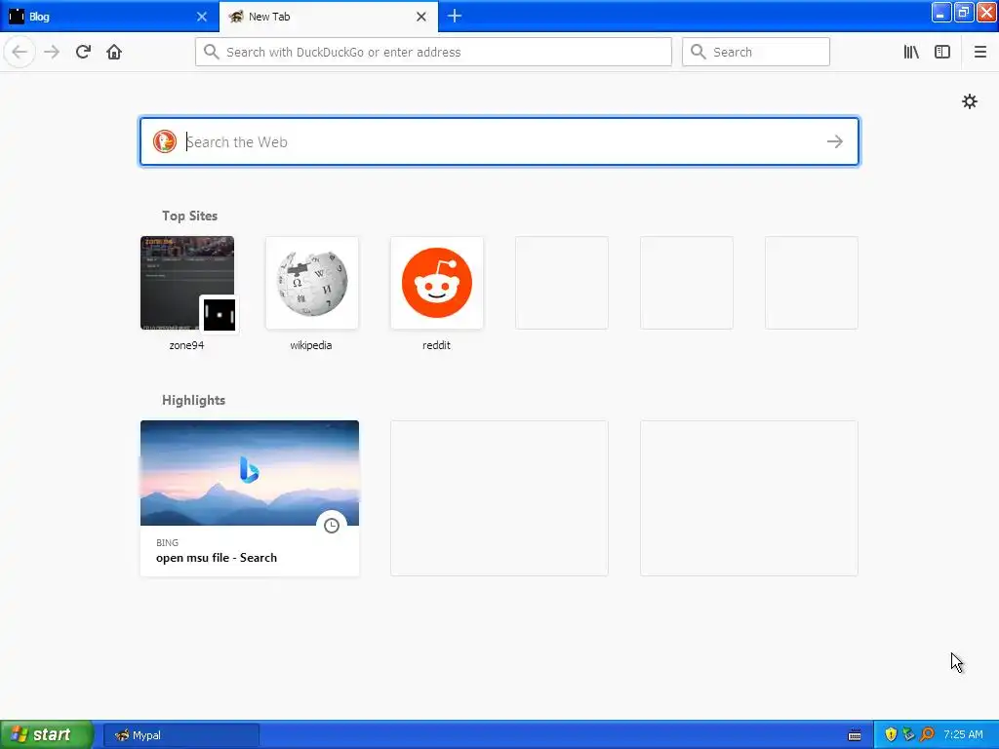Viewport: 999px width, 749px height.
Task: Reload the current page
Action: 83,52
